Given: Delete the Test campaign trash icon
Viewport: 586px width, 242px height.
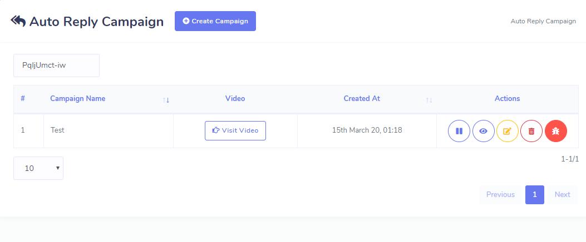Looking at the screenshot, I should [531, 131].
